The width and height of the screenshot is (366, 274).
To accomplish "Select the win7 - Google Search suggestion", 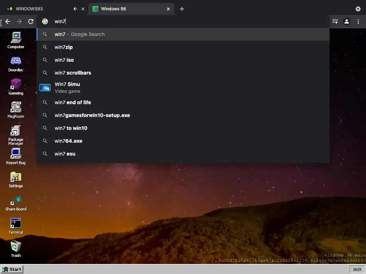I will tap(183, 34).
